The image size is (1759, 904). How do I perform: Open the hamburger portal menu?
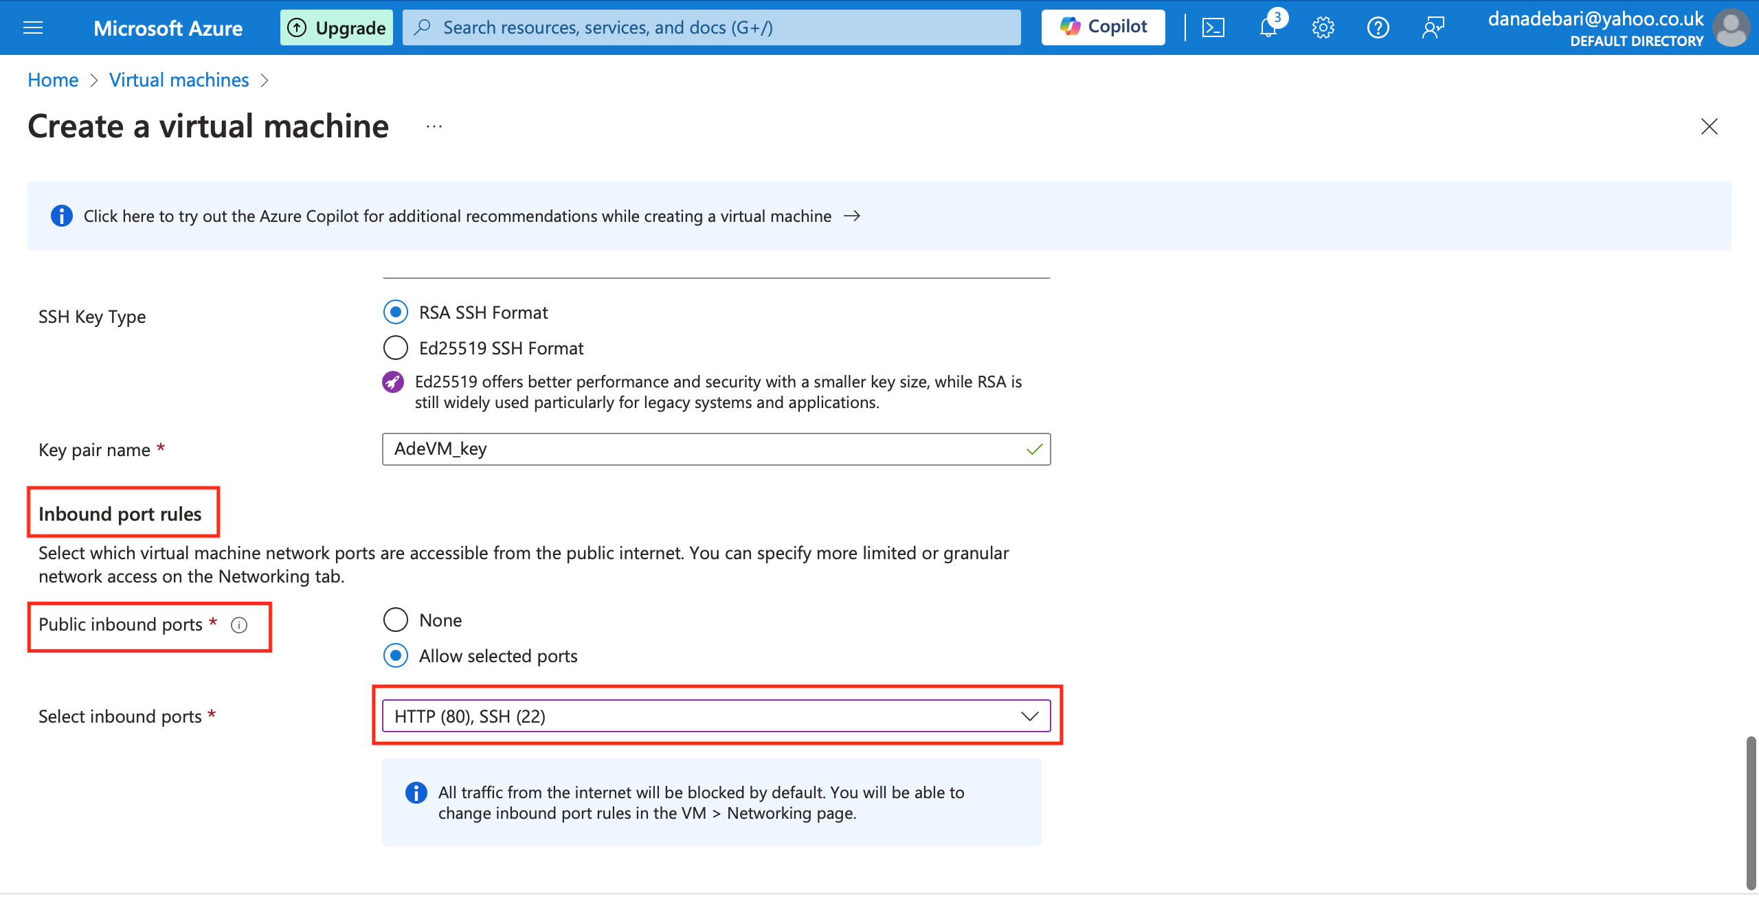click(33, 27)
